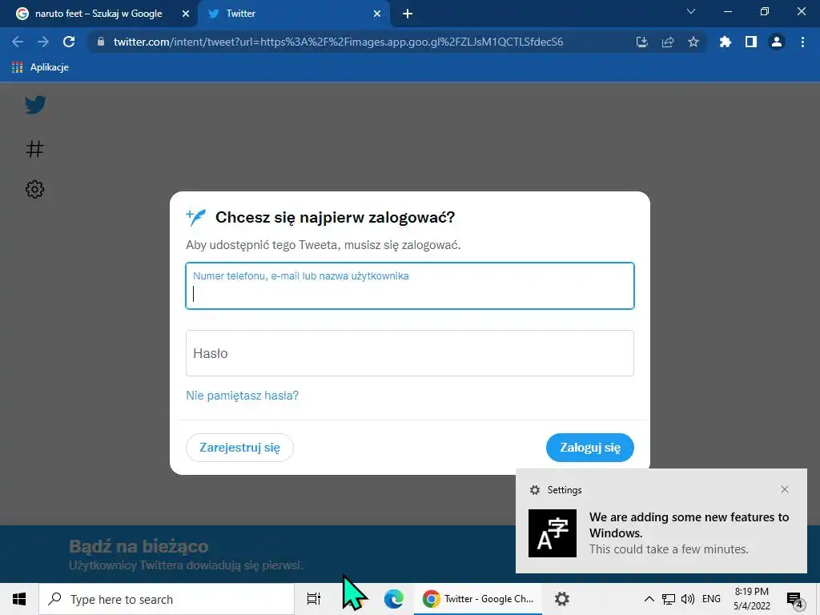Restore down the Chrome window
Image resolution: width=820 pixels, height=615 pixels.
coord(765,11)
